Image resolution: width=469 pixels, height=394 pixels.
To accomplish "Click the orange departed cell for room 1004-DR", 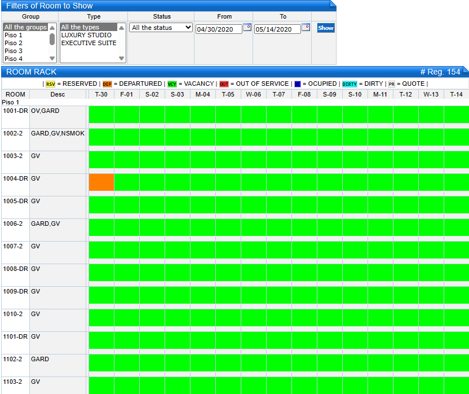I will click(x=101, y=182).
